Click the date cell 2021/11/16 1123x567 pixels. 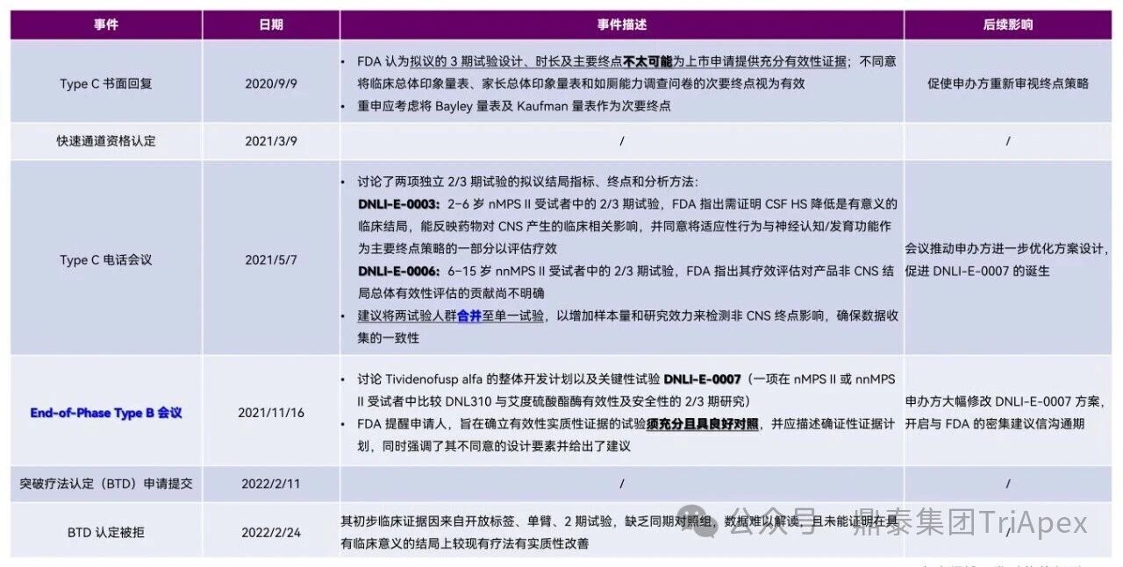(271, 412)
